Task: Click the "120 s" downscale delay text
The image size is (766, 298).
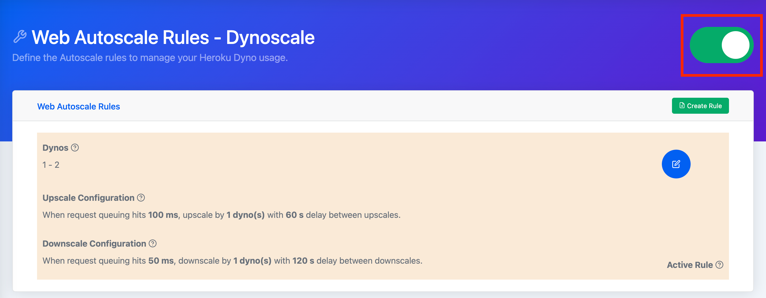Action: (x=303, y=261)
